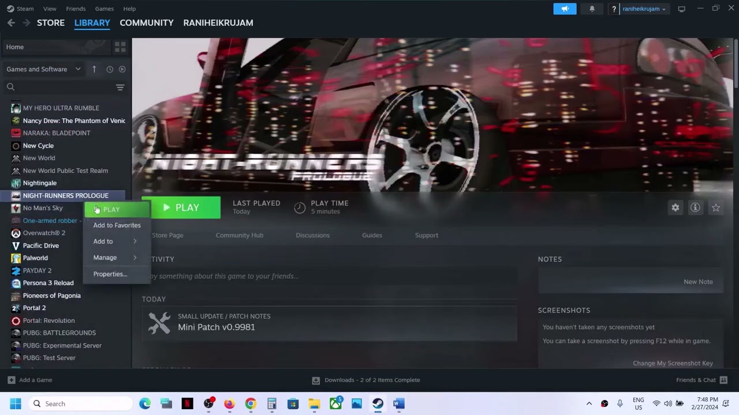Click the library Home button

click(x=56, y=47)
